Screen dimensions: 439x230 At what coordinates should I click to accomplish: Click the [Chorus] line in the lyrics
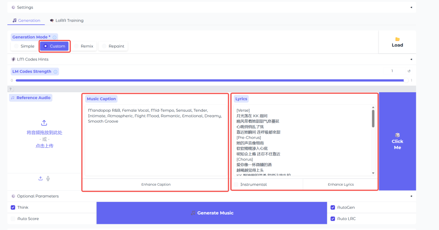244,159
